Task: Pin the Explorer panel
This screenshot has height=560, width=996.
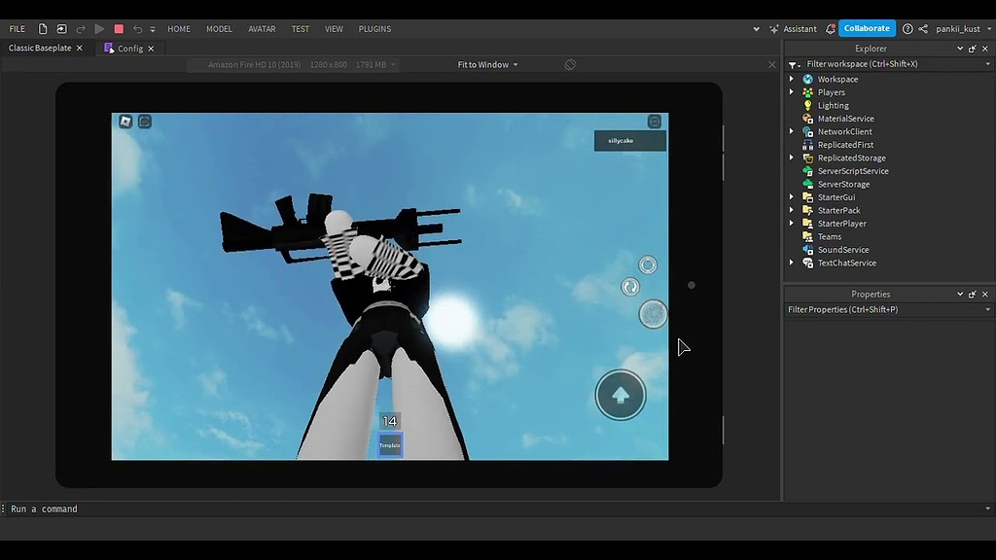Action: (x=972, y=48)
